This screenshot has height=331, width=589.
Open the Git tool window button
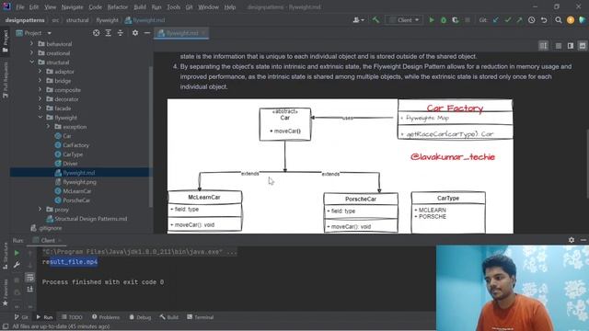(21, 317)
